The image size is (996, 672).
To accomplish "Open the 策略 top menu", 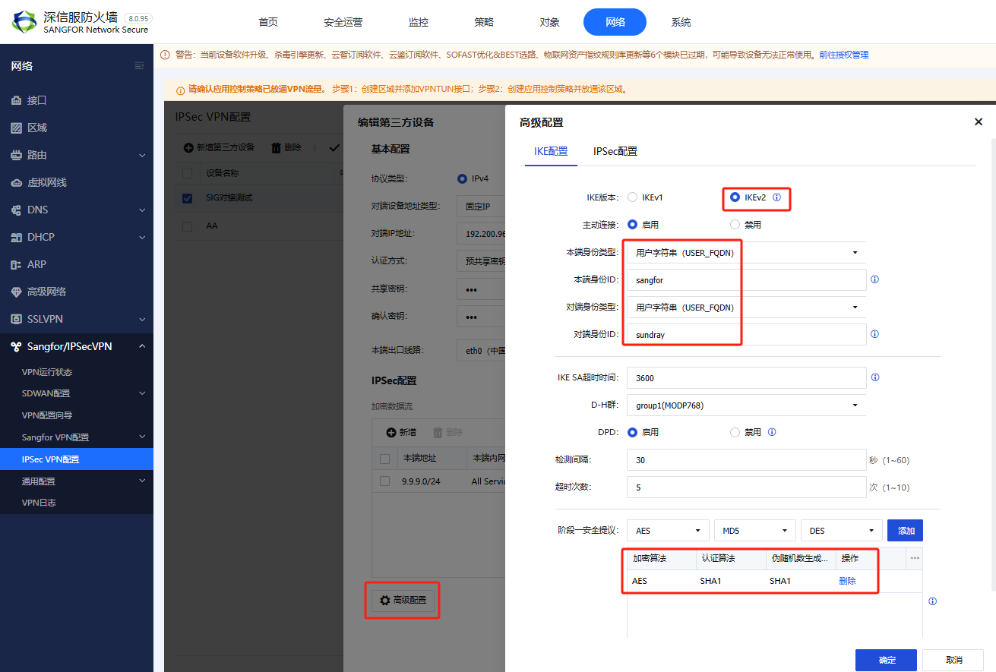I will click(484, 22).
